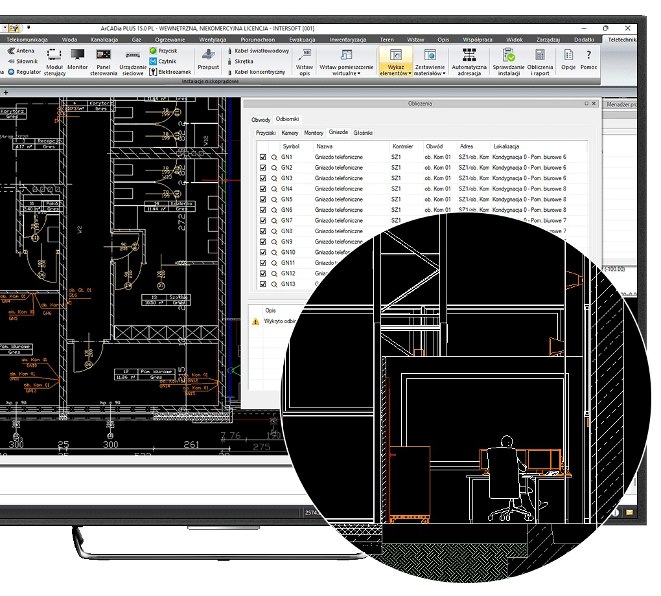
Task: Toggle the GN4 row checkbox
Action: [x=263, y=189]
